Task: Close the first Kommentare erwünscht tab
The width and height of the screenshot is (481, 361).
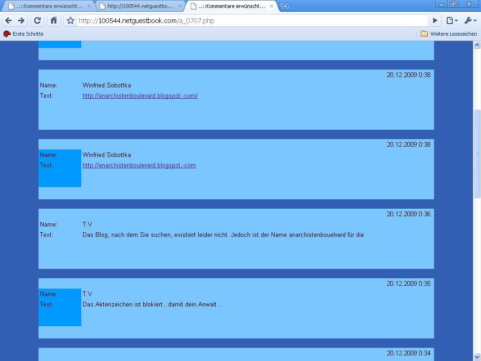Action: pyautogui.click(x=89, y=6)
